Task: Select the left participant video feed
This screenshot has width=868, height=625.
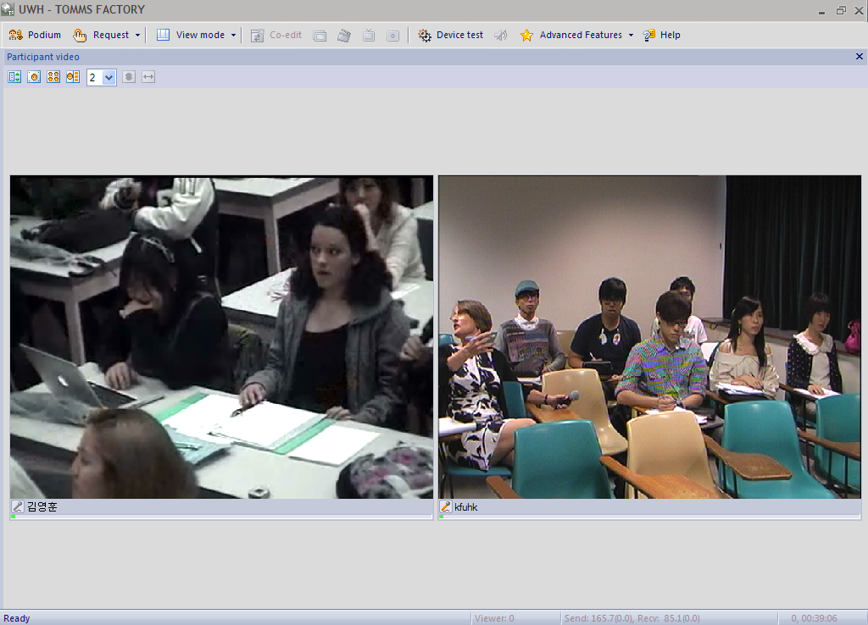Action: (x=221, y=337)
